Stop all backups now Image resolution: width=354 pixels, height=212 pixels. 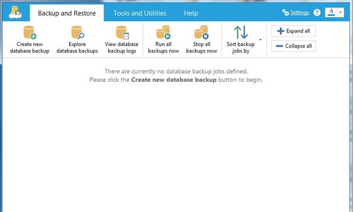tap(202, 39)
